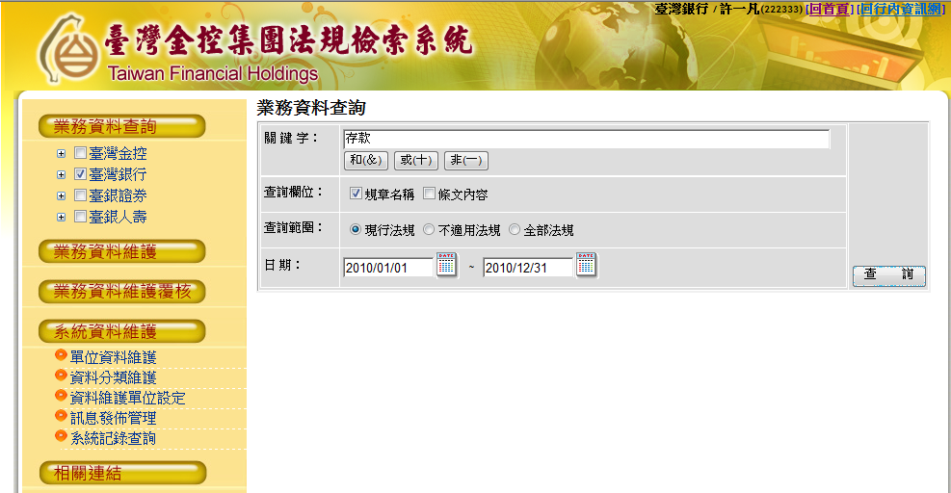
Task: Open 資料分類維護 link
Action: 114,377
